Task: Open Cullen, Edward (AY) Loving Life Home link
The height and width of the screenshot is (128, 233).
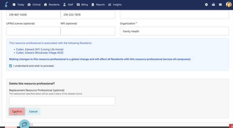Action: (x=40, y=49)
